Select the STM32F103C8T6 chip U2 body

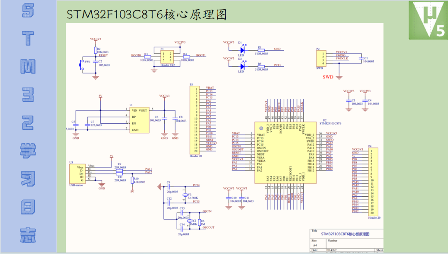pos(285,153)
